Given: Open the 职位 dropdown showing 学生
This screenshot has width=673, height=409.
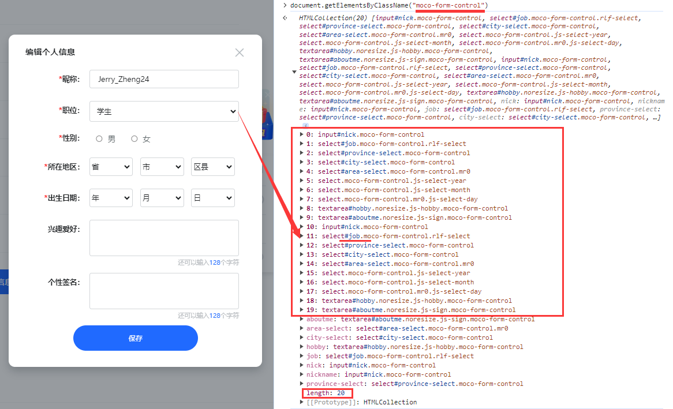Looking at the screenshot, I should click(x=164, y=111).
